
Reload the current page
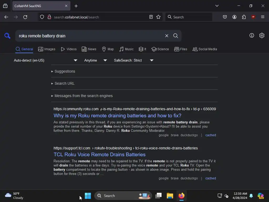coord(25,17)
